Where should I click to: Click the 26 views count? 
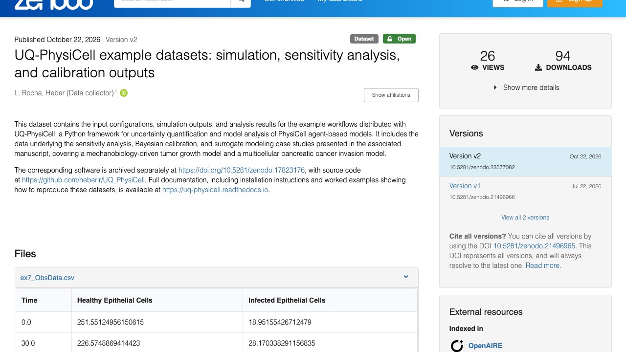[488, 56]
